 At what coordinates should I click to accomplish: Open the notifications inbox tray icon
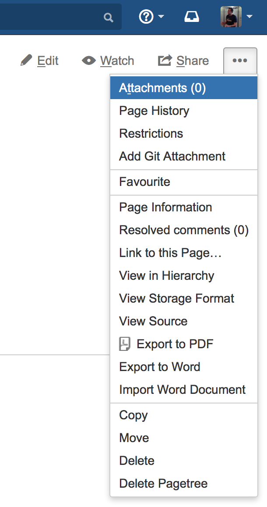191,17
